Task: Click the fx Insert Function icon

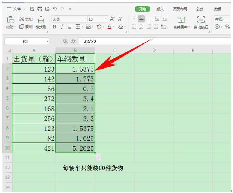Action: tap(73, 41)
